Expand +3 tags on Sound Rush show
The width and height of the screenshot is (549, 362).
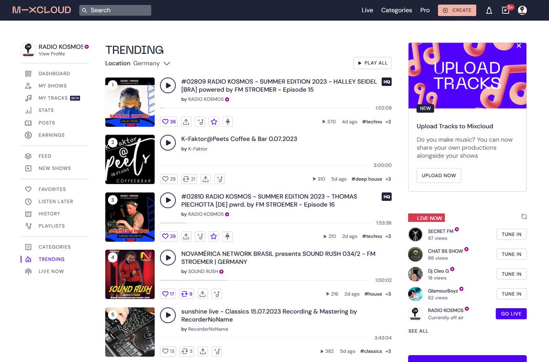coord(388,294)
